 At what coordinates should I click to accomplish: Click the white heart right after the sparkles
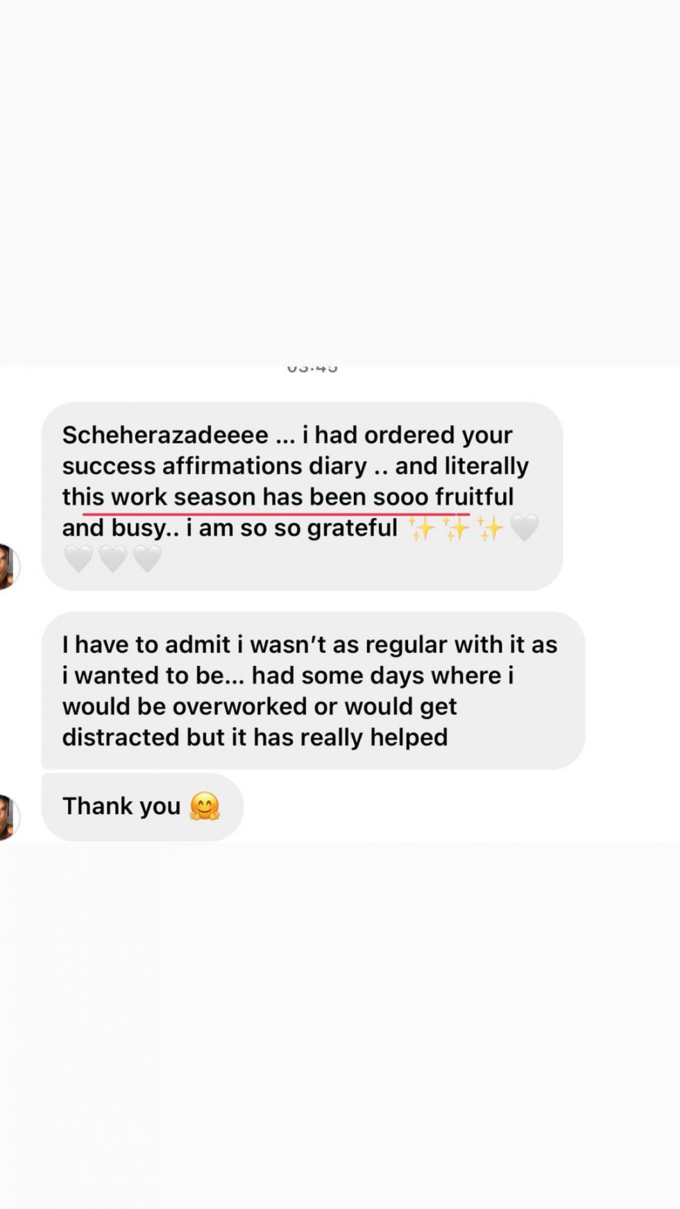click(525, 528)
